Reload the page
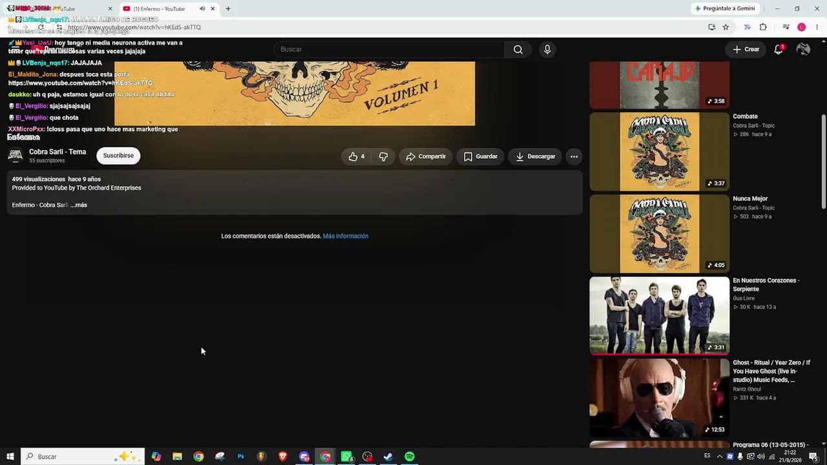Viewport: 827px width, 465px height. (41, 27)
